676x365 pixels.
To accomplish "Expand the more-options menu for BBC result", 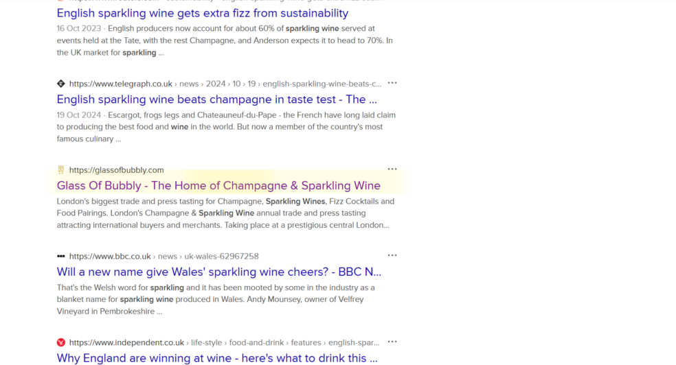I will (x=392, y=256).
